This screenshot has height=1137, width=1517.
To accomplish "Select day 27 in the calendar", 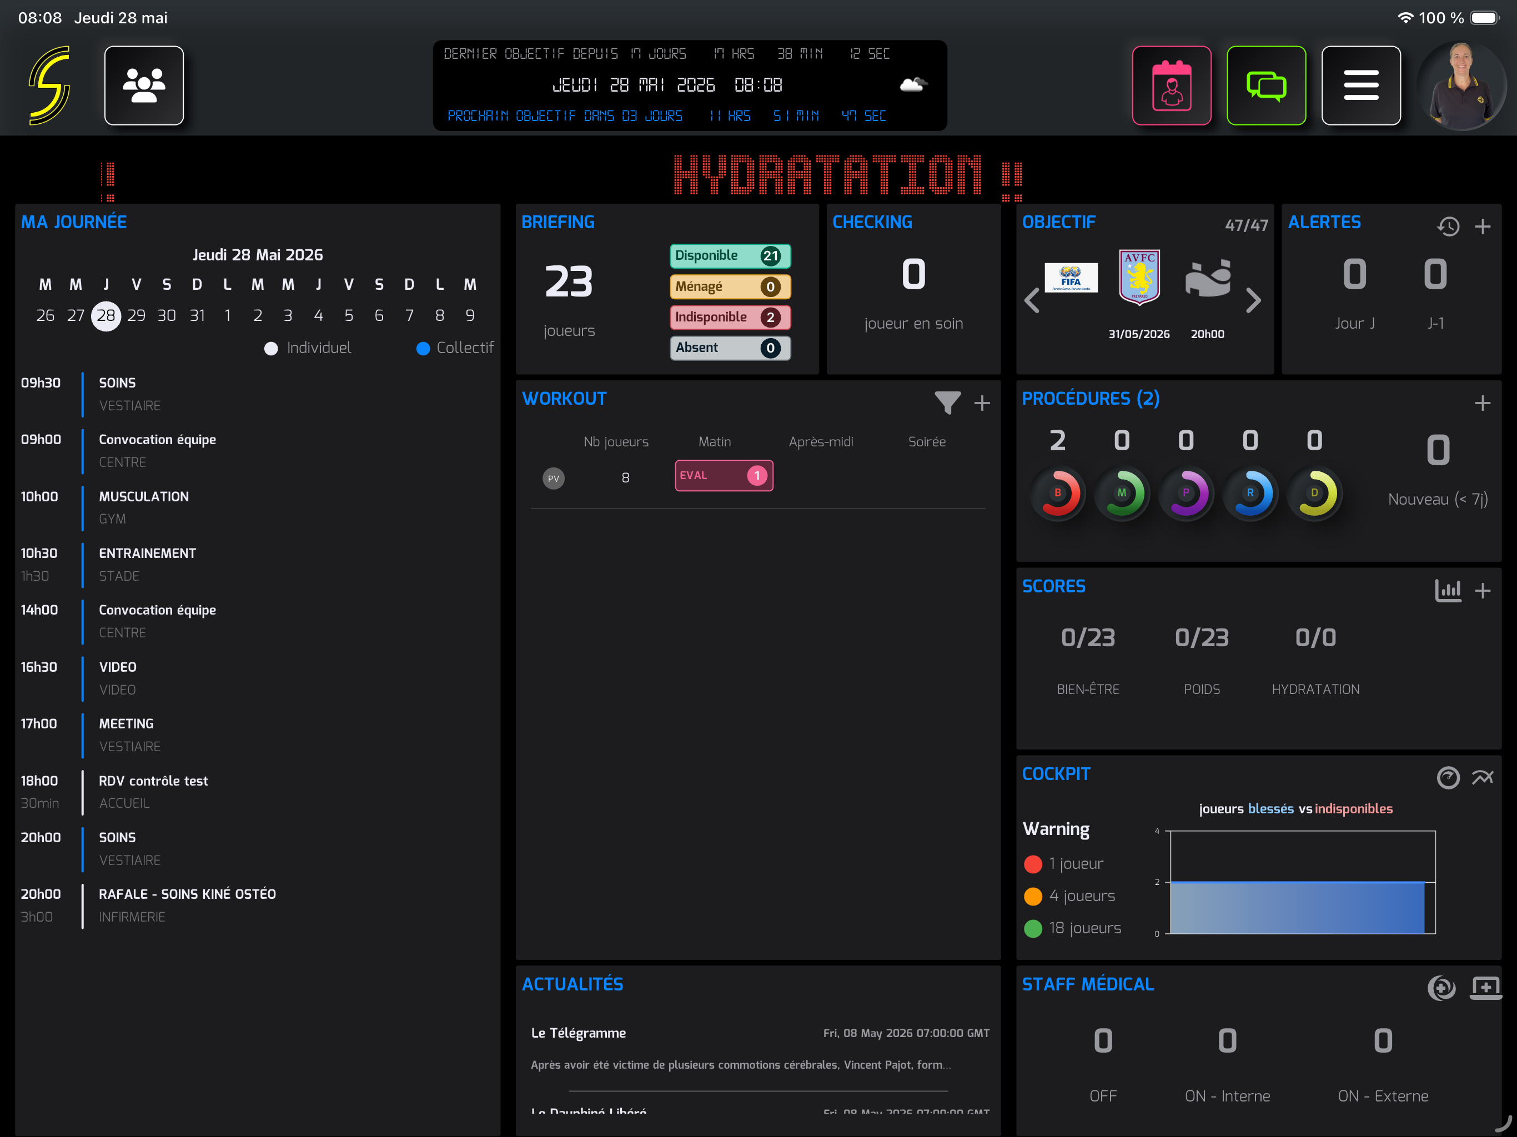I will coord(76,315).
